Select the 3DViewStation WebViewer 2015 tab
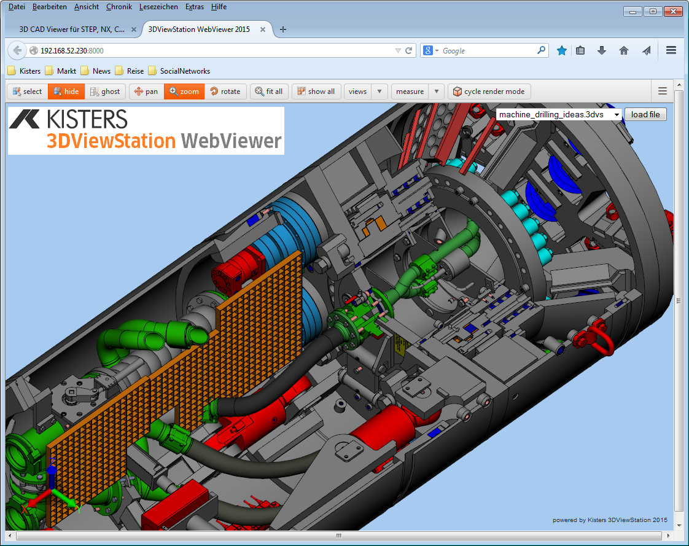Screen dimensions: 689x546 click(199, 29)
